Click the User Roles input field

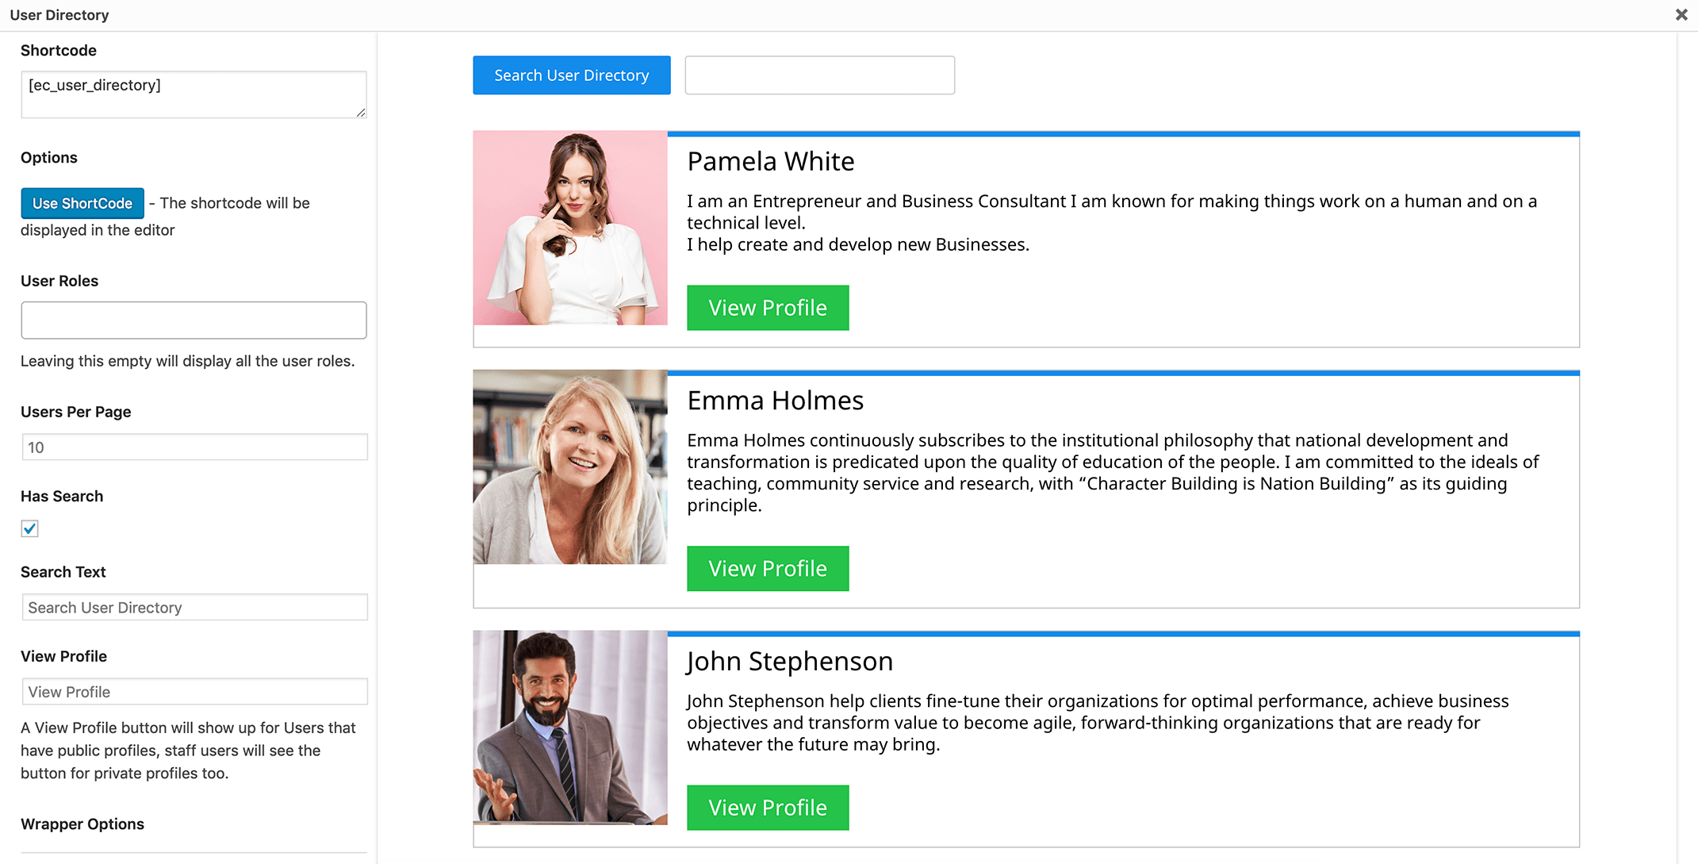click(x=193, y=320)
